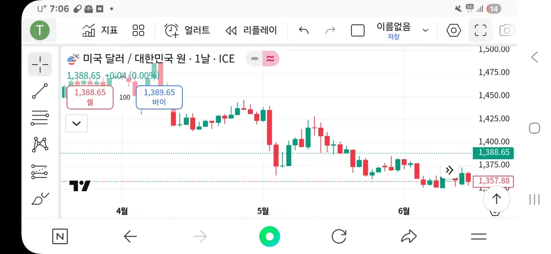Open the 지표 indicators menu

(100, 31)
